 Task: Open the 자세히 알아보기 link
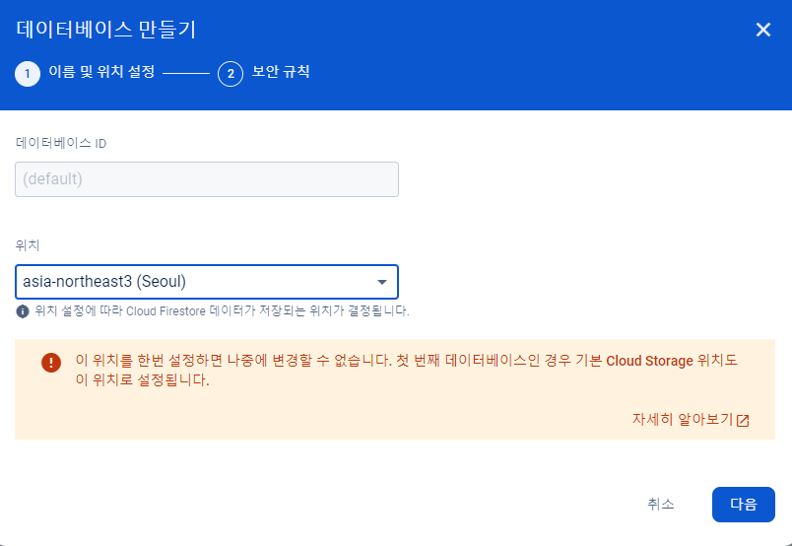click(x=683, y=419)
